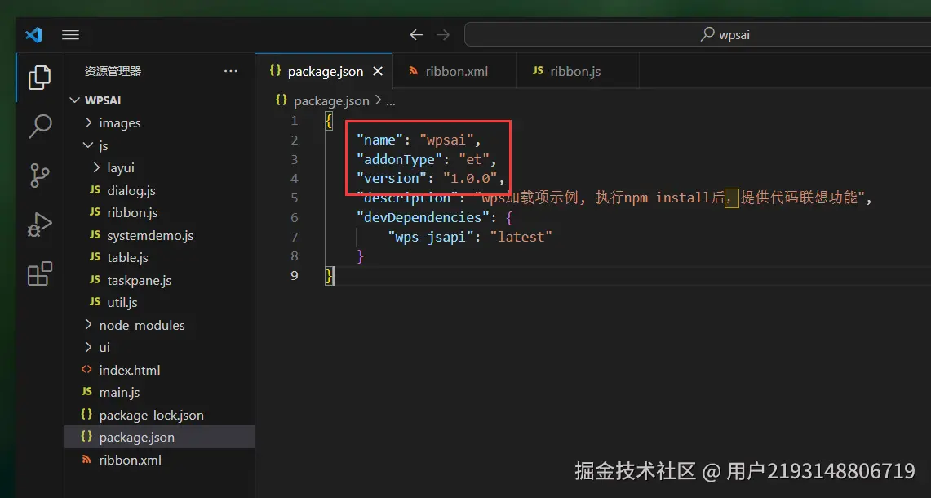The image size is (931, 498).
Task: Open dialog.js in explorer
Action: [x=159, y=191]
